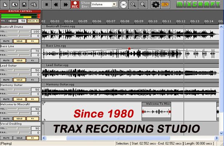Edit the Lead Guitar volume value 50
The width and height of the screenshot is (224, 146).
tap(36, 70)
